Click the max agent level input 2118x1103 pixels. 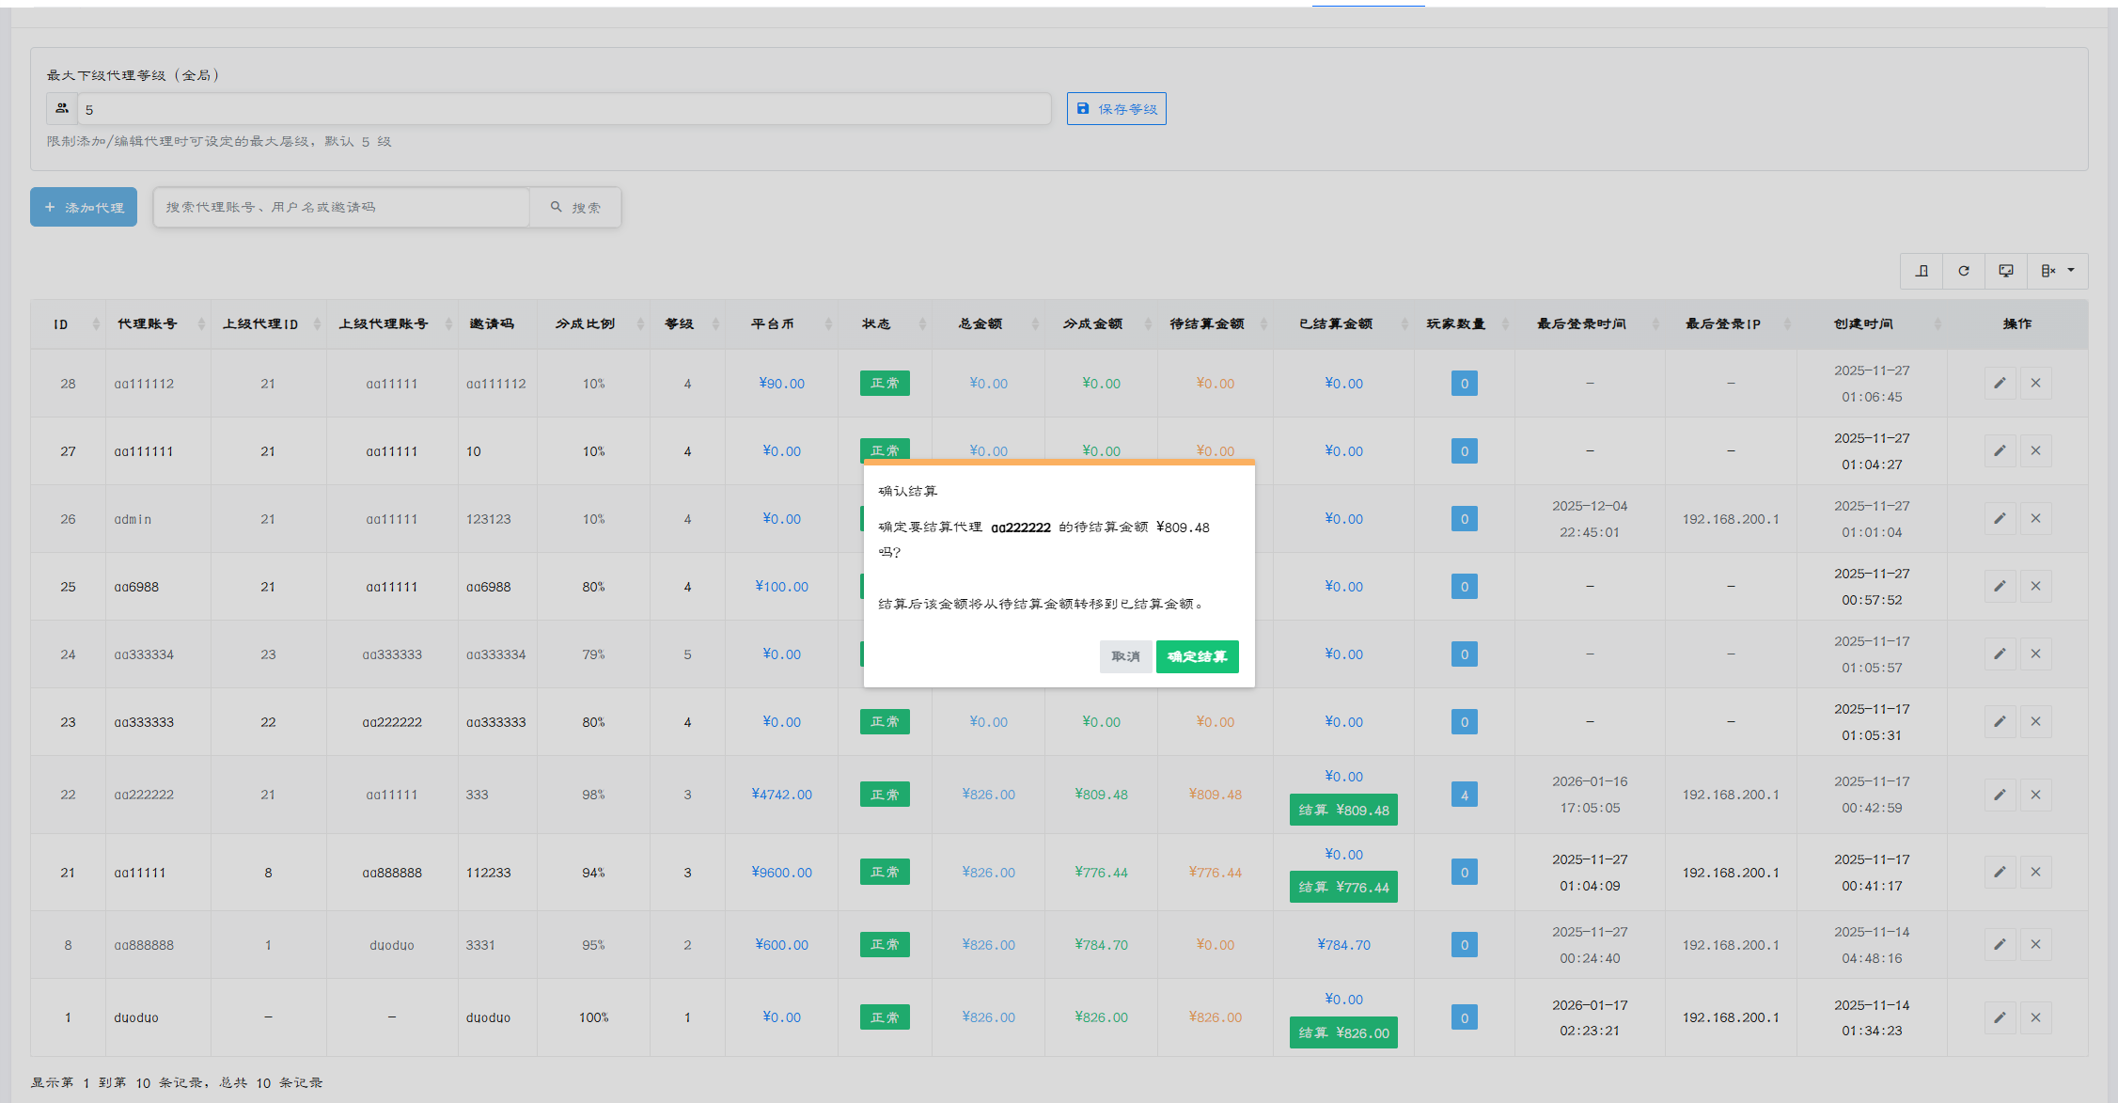564,109
